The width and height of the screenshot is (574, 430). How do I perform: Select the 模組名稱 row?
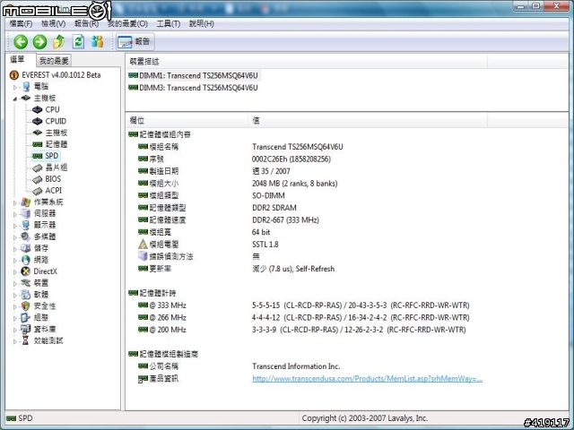tap(240, 147)
